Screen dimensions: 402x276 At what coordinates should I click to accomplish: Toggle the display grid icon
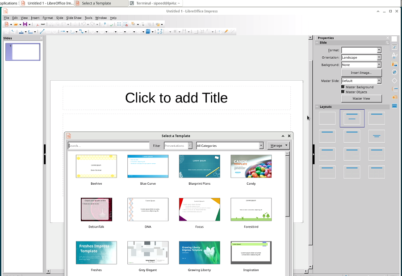119,24
